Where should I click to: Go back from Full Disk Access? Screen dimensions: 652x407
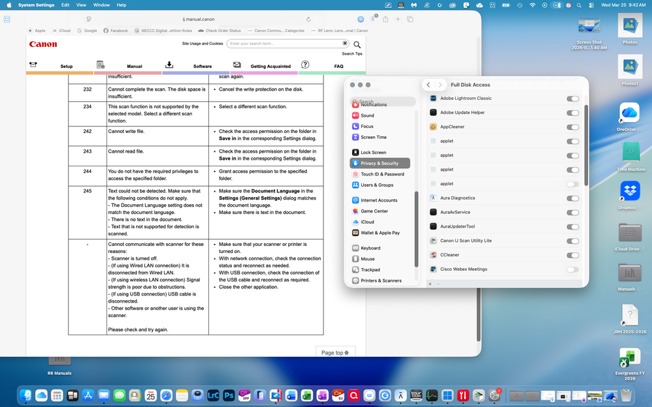coord(429,85)
